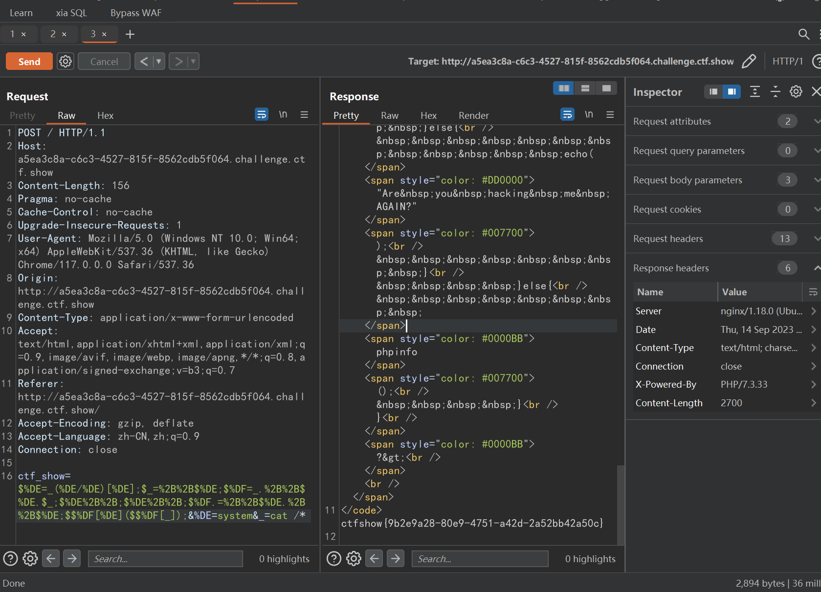Focus the Request search field
This screenshot has width=821, height=592.
(165, 559)
